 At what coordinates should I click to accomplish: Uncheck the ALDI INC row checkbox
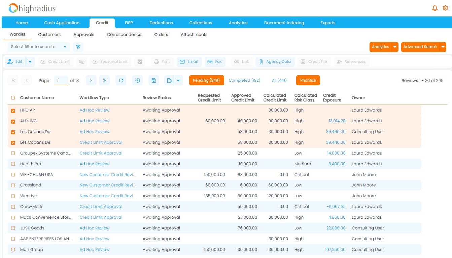13,121
